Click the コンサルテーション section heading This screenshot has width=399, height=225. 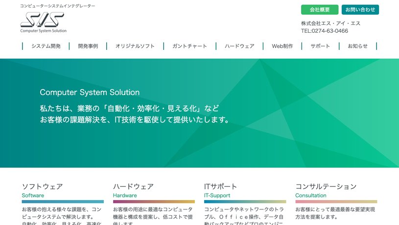tap(326, 186)
